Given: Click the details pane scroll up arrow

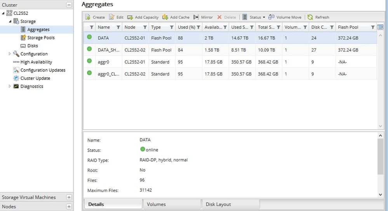Looking at the screenshot, I should pyautogui.click(x=380, y=136).
